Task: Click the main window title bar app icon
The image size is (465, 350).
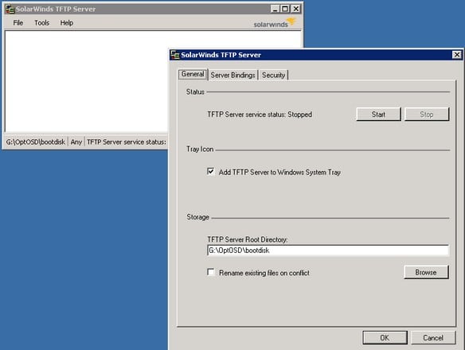Action: 10,10
